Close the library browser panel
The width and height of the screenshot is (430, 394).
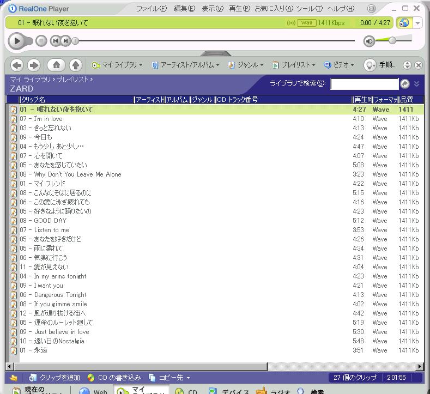(418, 65)
